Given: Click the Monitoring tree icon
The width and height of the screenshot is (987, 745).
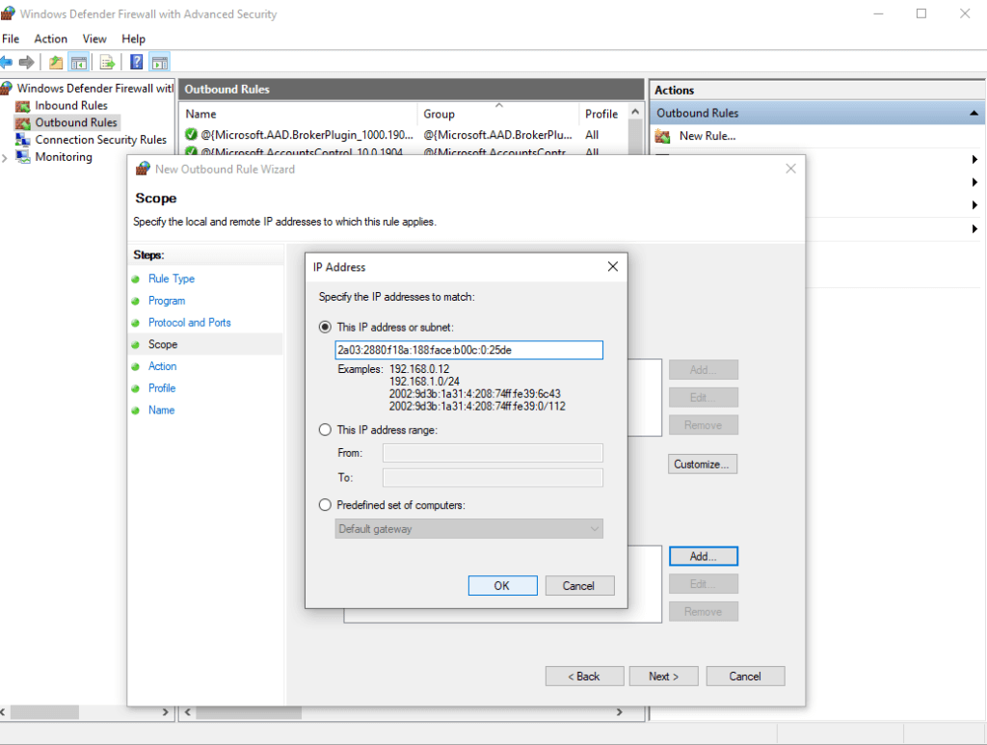Looking at the screenshot, I should [23, 157].
